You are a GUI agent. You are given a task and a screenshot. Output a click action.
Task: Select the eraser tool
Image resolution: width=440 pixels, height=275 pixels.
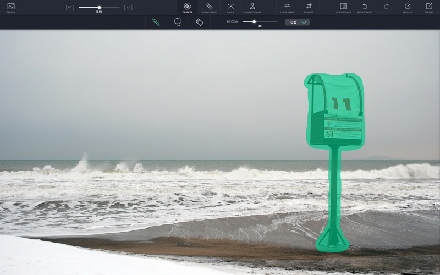point(200,22)
